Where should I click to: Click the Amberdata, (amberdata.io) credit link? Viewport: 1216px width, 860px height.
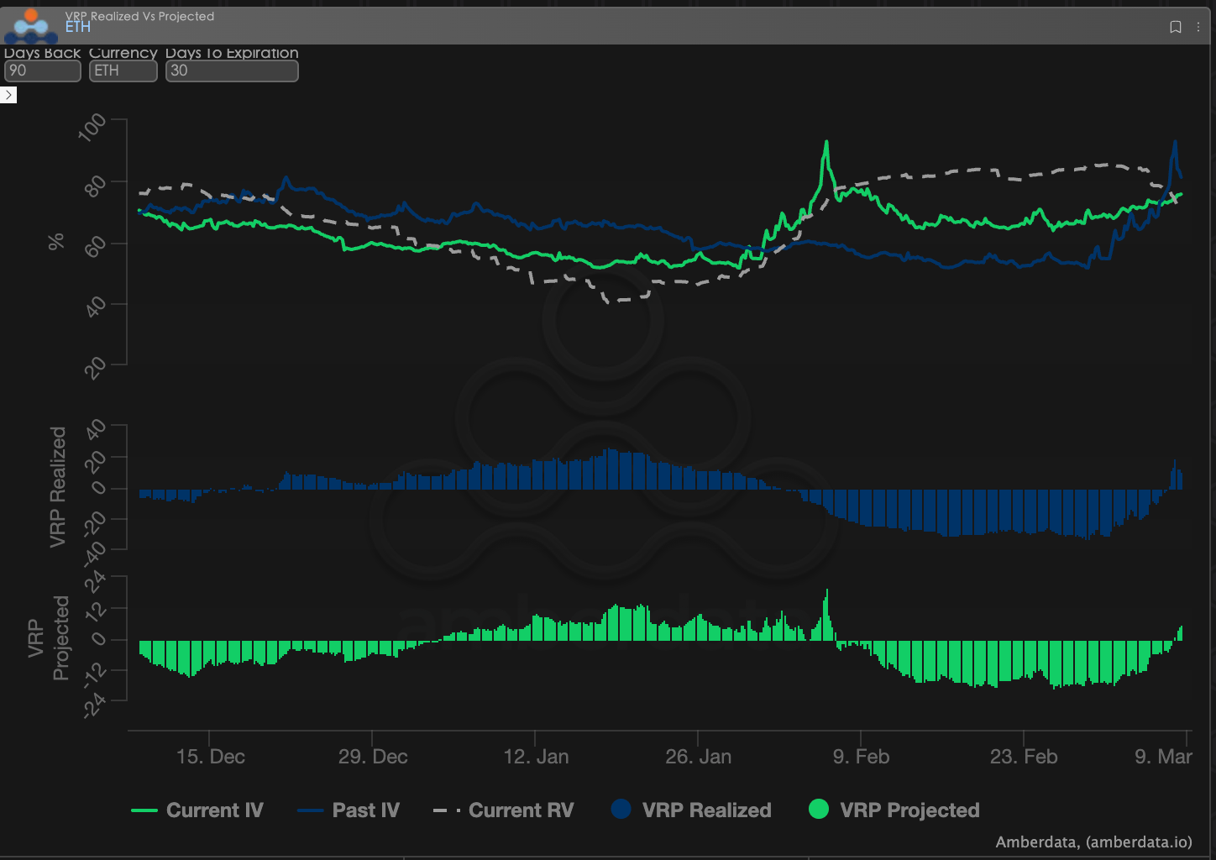(x=1093, y=842)
